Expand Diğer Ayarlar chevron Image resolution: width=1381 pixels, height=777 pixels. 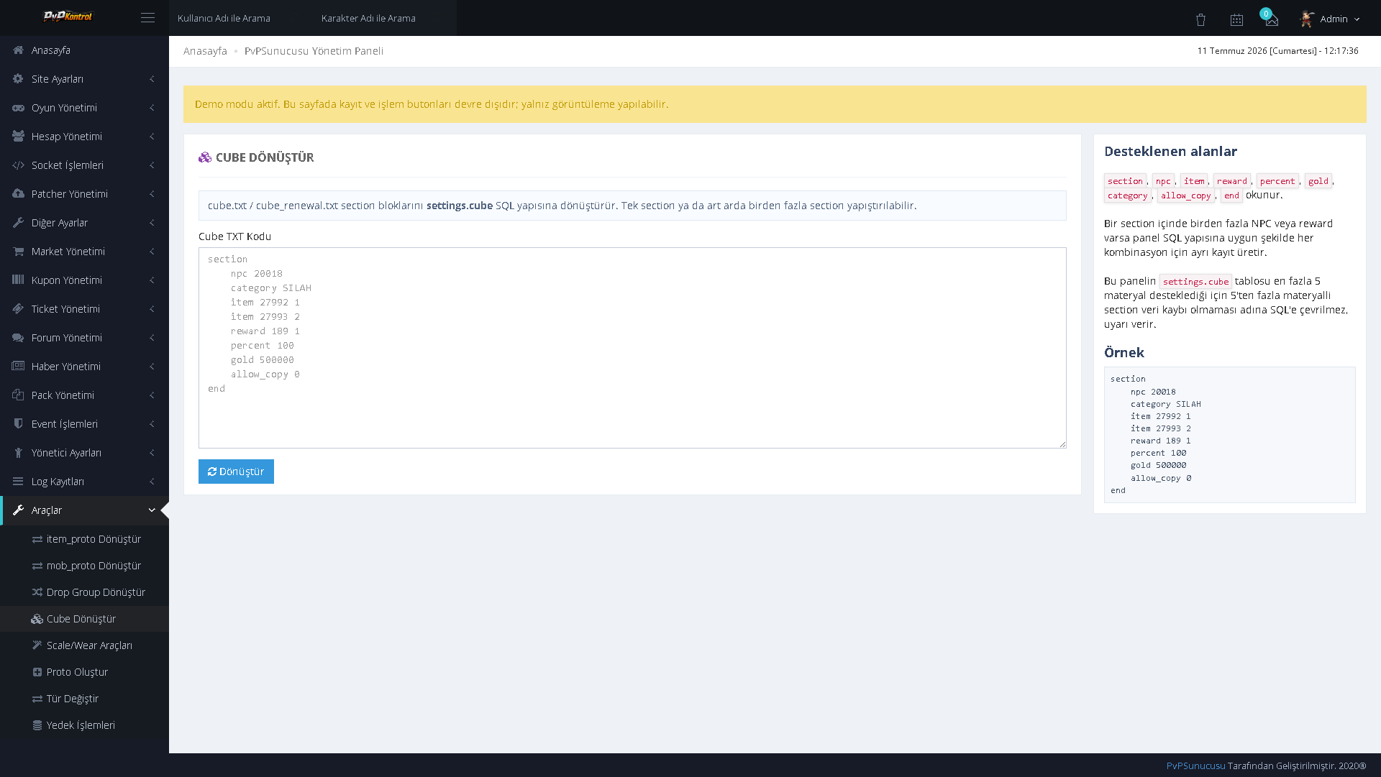coord(152,223)
